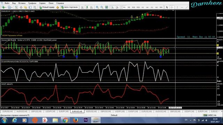Show hidden system tray icons
The width and height of the screenshot is (223, 125).
[191, 120]
